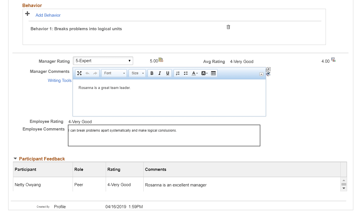Toggle italic formatting in Manager Comments
Screen dimensions: 355x211
pyautogui.click(x=160, y=73)
